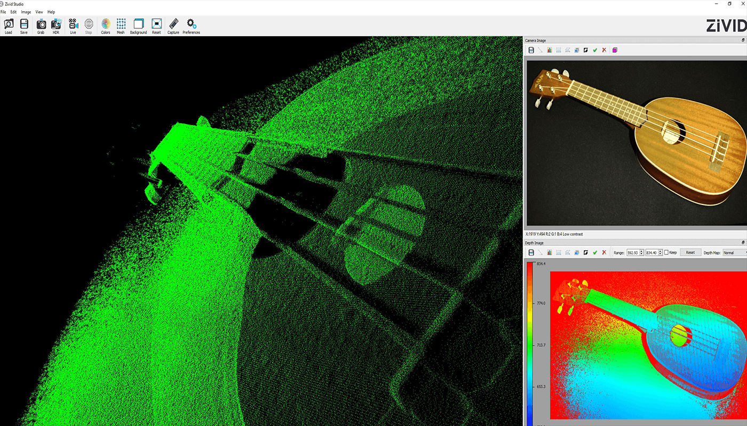
Task: Open Zivid Preferences
Action: point(190,25)
